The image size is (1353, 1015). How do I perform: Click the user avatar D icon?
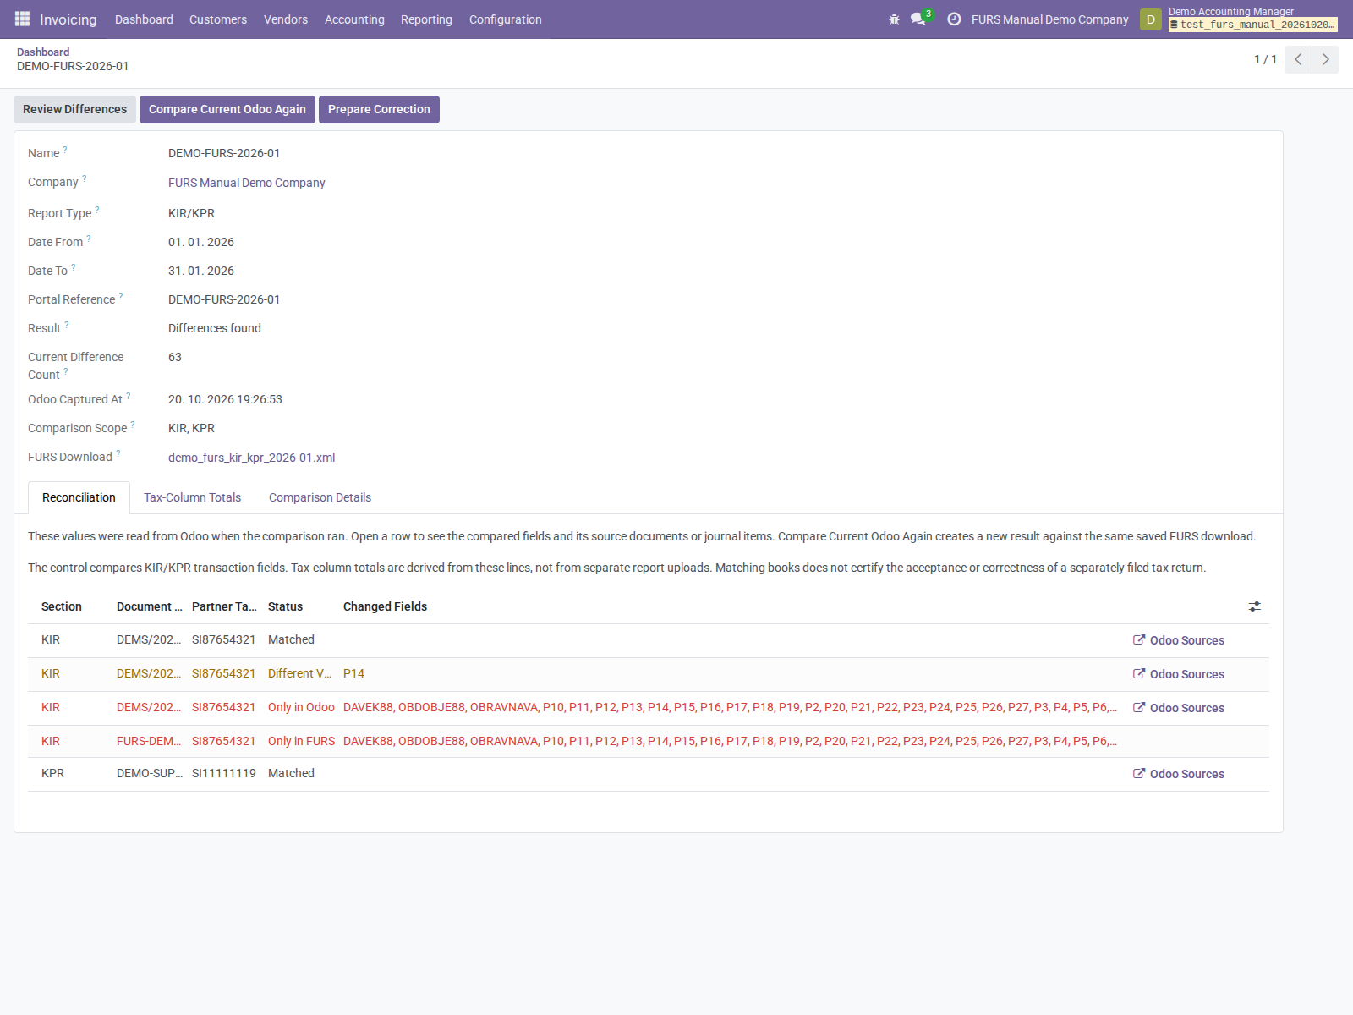click(1150, 19)
